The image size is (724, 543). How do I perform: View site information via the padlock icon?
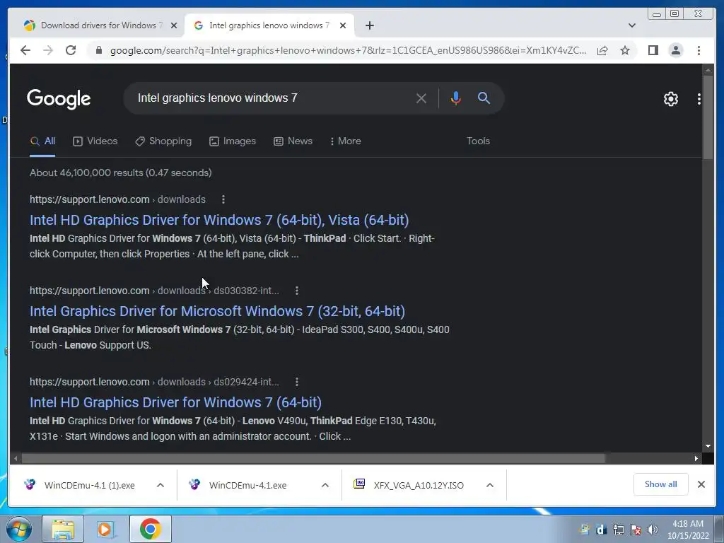[x=98, y=50]
